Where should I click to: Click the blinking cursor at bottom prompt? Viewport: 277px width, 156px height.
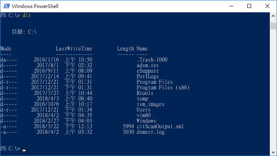point(24,150)
